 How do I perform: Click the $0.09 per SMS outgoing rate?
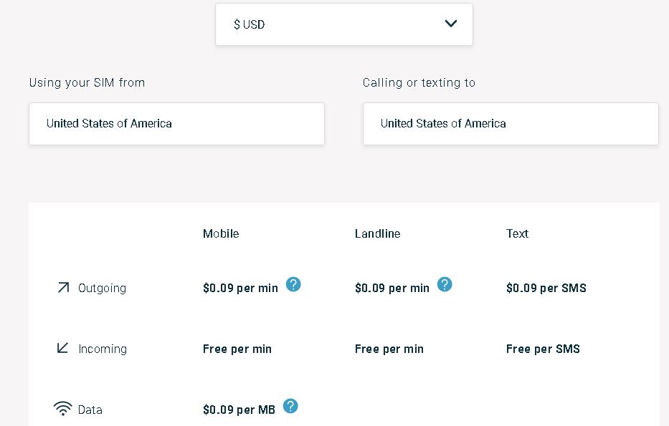tap(546, 288)
